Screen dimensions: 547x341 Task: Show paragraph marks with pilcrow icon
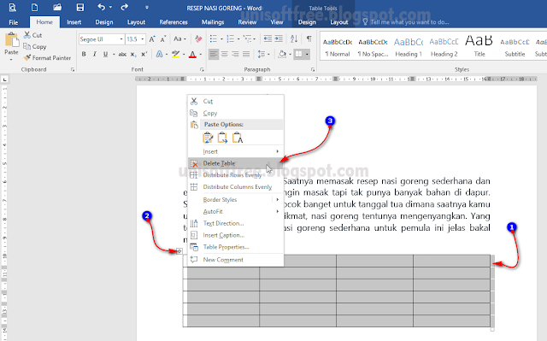click(309, 38)
